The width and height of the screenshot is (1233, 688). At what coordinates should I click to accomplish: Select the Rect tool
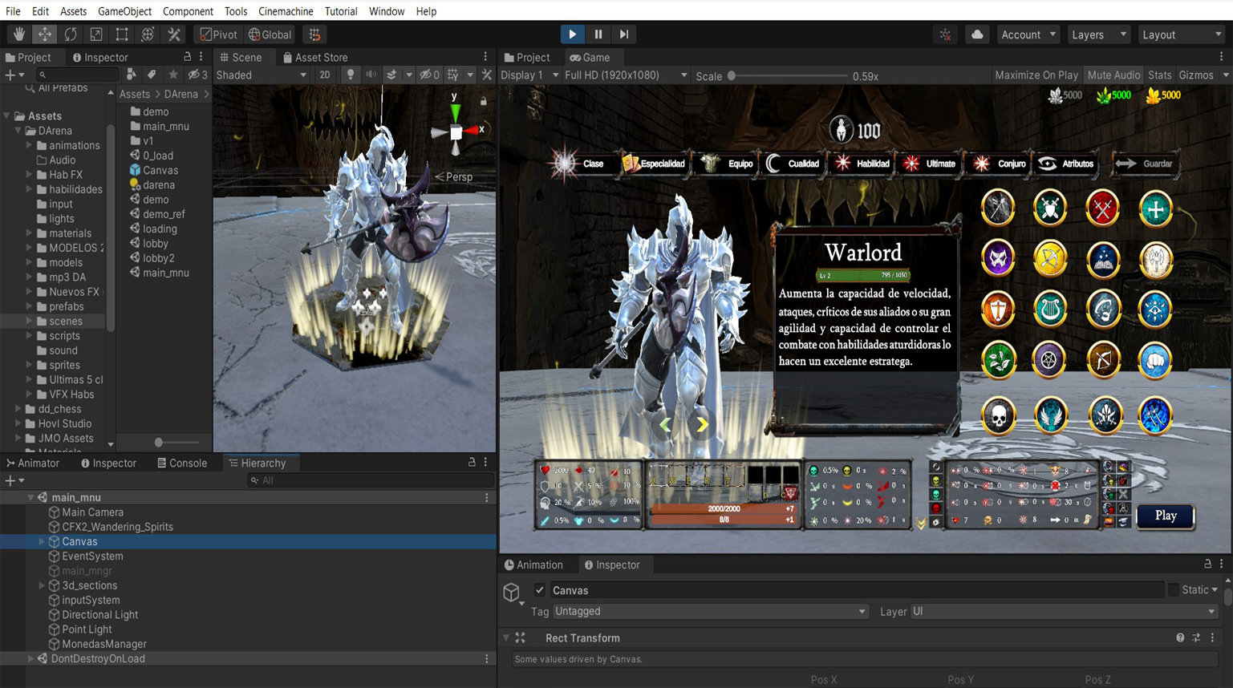(x=122, y=34)
